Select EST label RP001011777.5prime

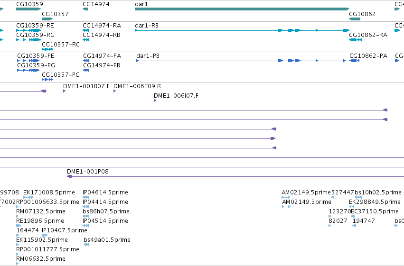pos(47,249)
